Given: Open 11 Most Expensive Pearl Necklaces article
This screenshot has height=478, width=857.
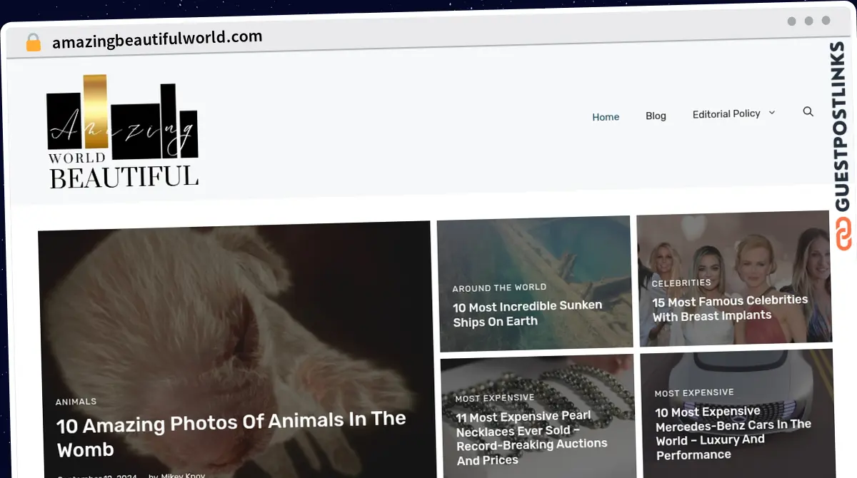Looking at the screenshot, I should [531, 437].
